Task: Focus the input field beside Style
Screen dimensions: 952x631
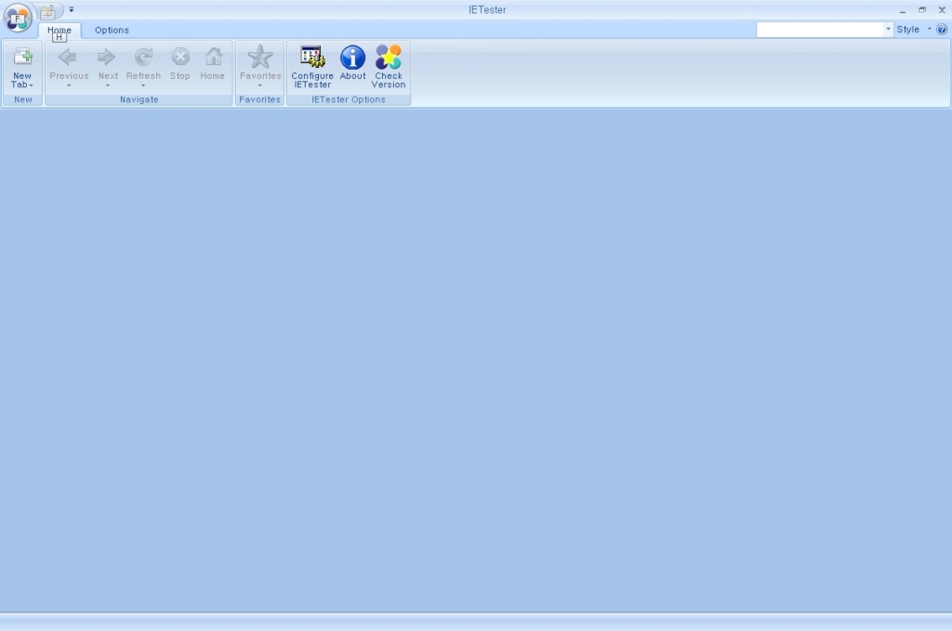Action: click(x=820, y=29)
